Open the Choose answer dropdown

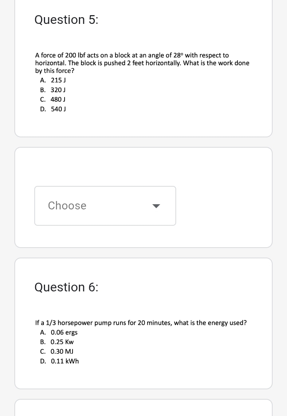point(105,206)
